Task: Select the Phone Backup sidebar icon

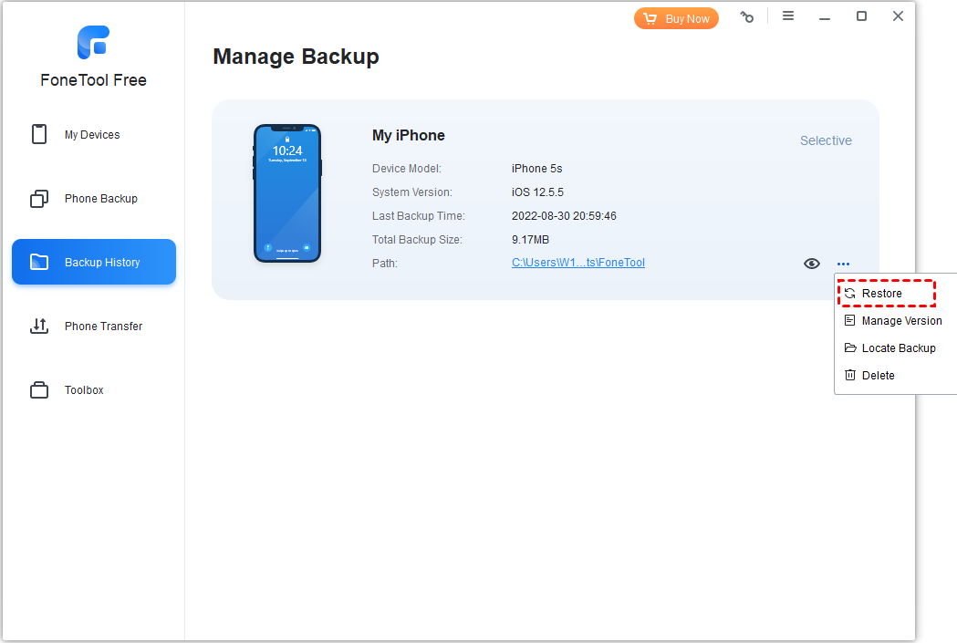Action: coord(37,198)
